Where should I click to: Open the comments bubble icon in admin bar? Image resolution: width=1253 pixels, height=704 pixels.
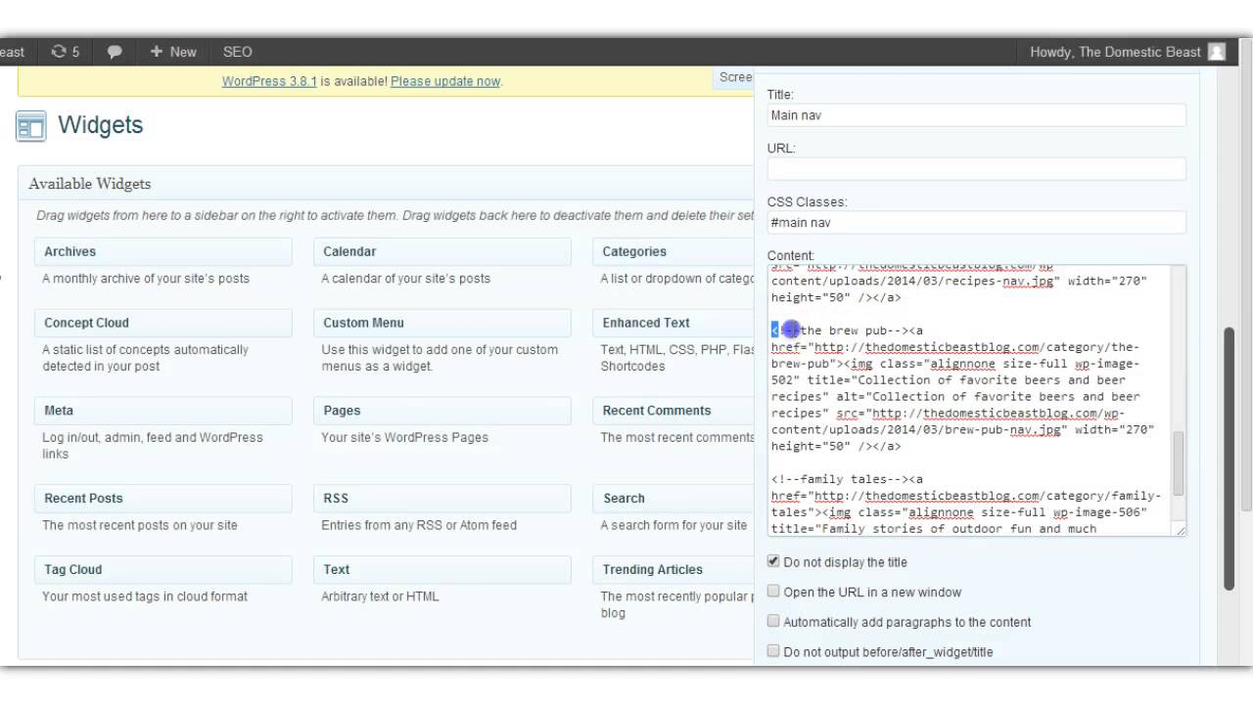tap(115, 52)
